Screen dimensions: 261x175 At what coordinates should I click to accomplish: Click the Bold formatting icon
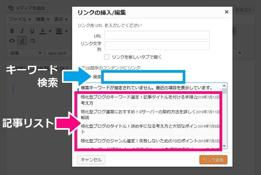[12, 31]
